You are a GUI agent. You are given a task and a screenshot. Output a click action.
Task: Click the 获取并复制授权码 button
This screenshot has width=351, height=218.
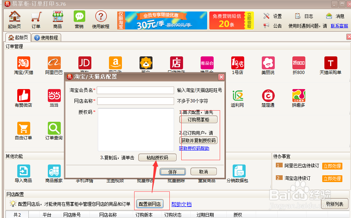[198, 140]
